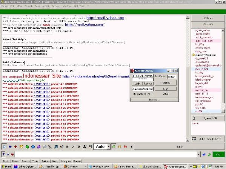Switch to Untitled - Notepad taskbar window

pyautogui.click(x=100, y=167)
